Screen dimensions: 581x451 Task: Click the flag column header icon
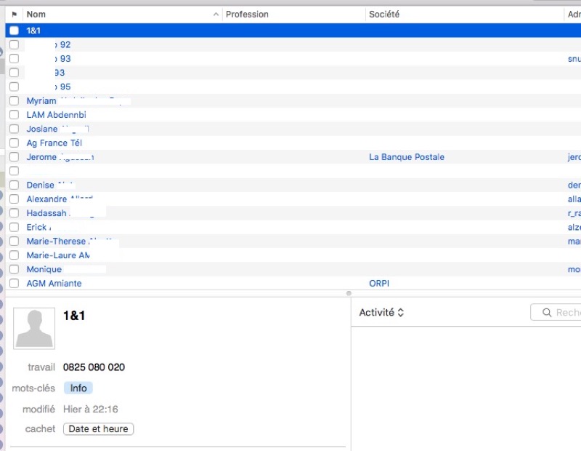[14, 15]
